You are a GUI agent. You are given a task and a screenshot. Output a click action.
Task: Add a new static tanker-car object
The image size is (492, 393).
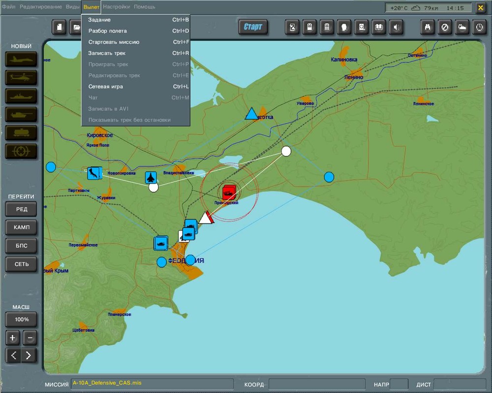[21, 133]
